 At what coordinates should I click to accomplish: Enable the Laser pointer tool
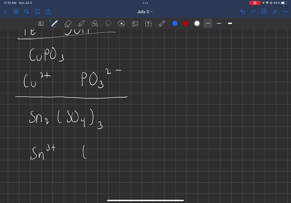(162, 24)
